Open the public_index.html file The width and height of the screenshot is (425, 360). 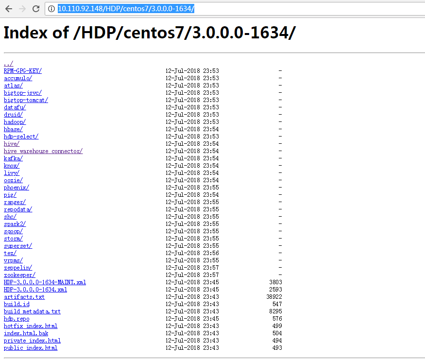[x=31, y=348]
